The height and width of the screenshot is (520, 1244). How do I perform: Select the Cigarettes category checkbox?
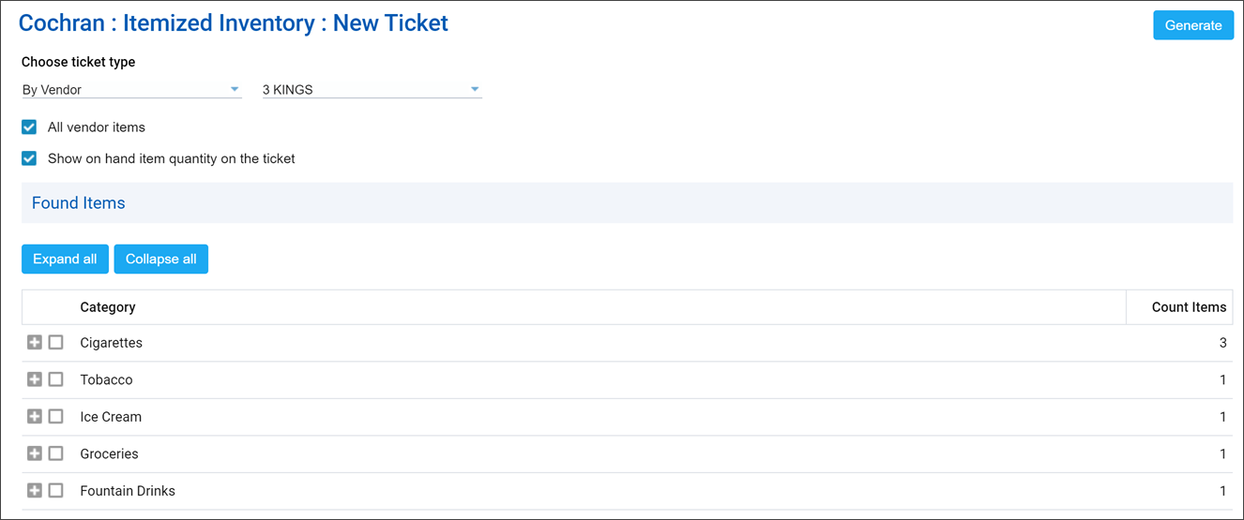(56, 343)
